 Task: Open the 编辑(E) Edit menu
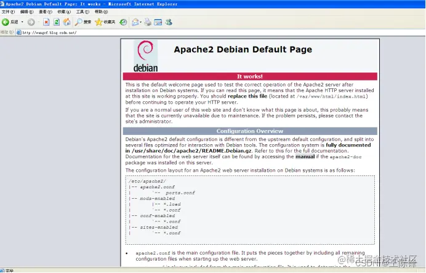pyautogui.click(x=26, y=12)
